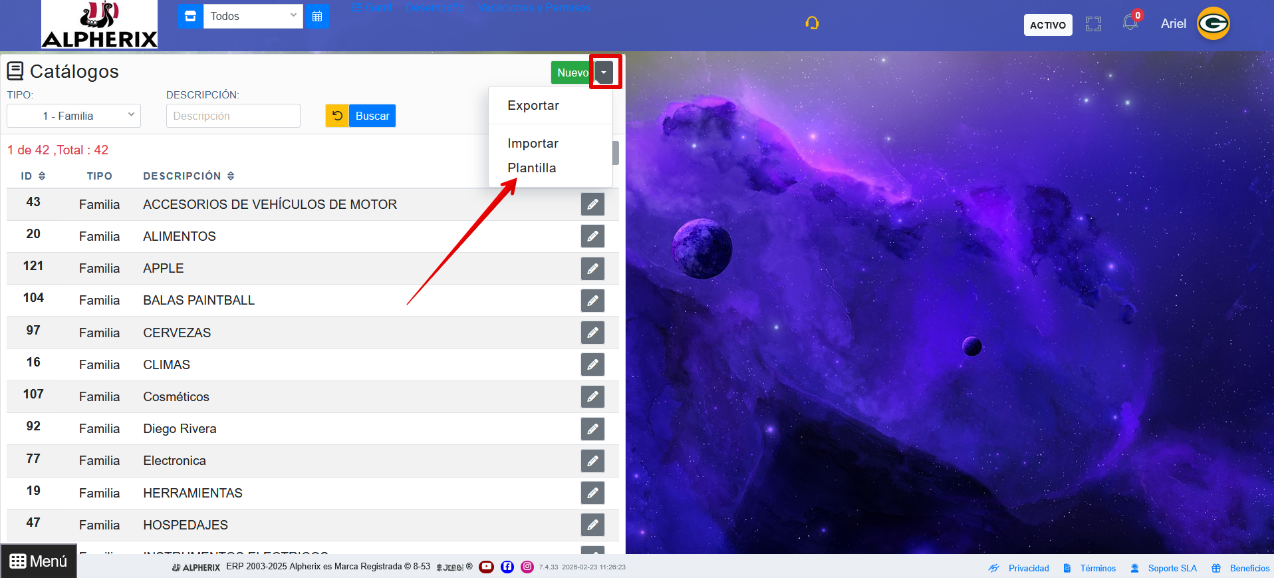Select Exportar from the menu
1274x578 pixels.
[x=533, y=106]
